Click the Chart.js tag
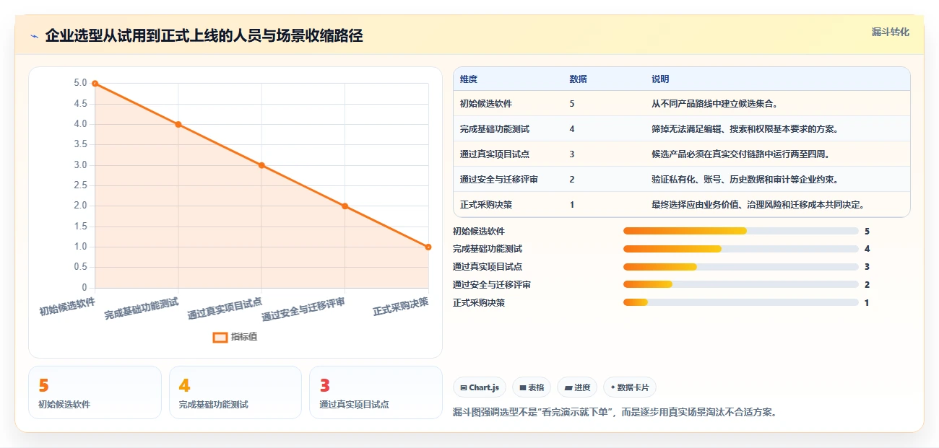Viewport: 939px width, 448px height. coord(480,387)
